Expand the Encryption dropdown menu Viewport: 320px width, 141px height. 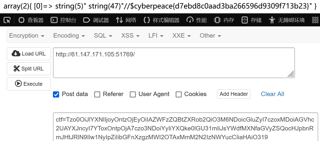pyautogui.click(x=27, y=36)
